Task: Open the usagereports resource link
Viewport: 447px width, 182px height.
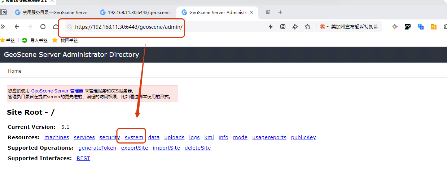Action: tap(269, 137)
